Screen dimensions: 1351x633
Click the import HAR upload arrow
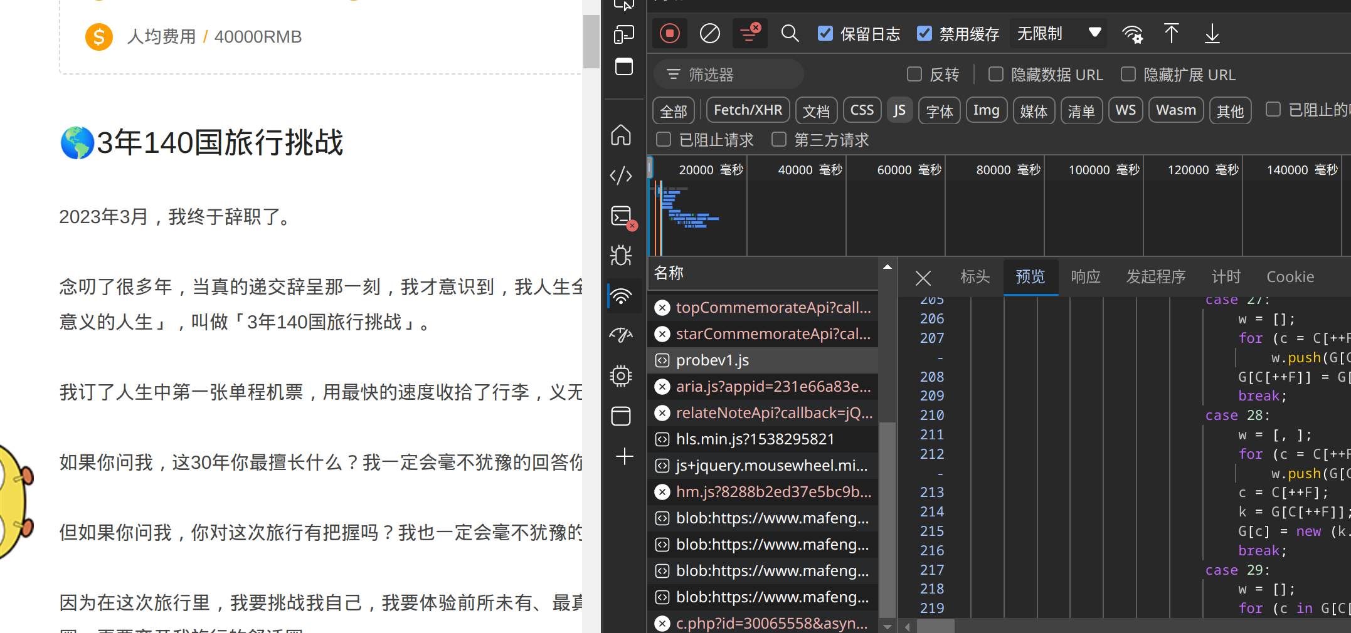1171,34
